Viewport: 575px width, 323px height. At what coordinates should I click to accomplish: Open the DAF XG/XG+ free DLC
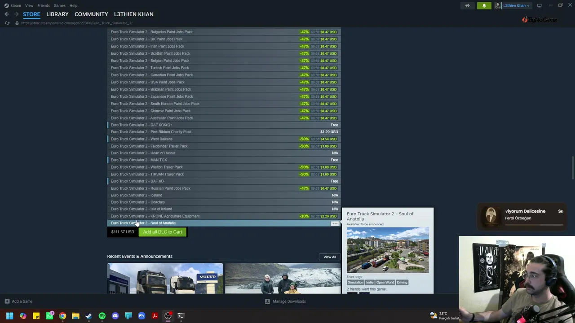coord(224,125)
